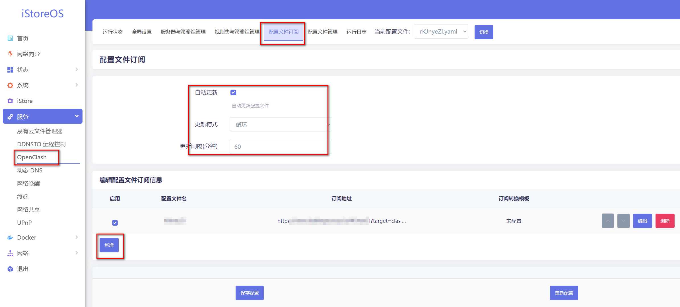680x307 pixels.
Task: Click the 新增 add button
Action: 110,245
